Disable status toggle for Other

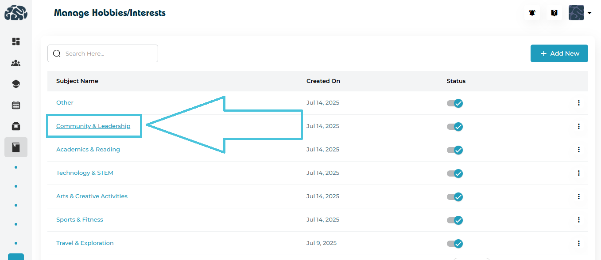455,103
